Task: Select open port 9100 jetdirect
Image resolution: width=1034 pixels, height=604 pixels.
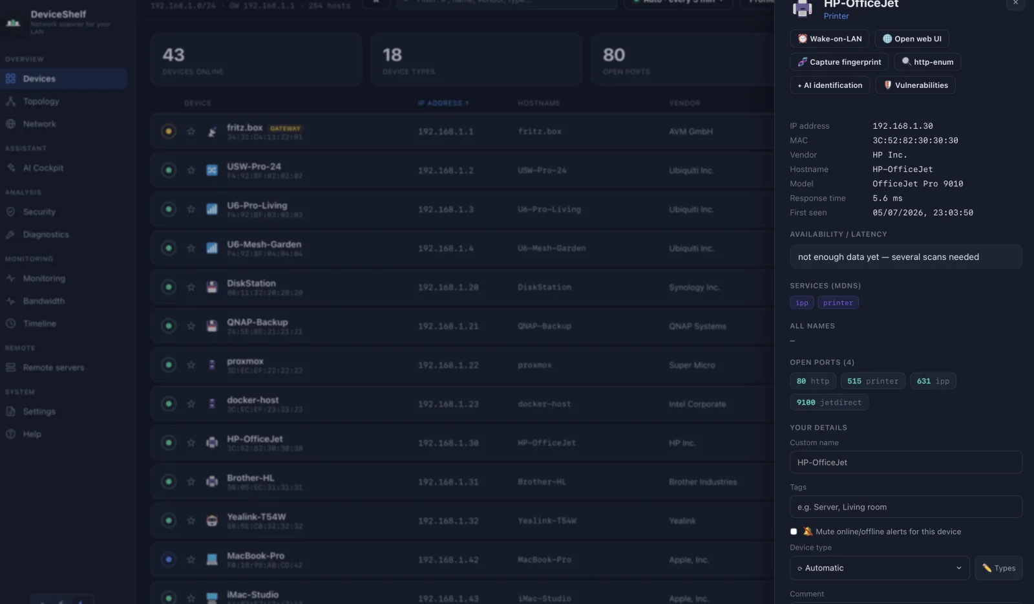Action: point(829,402)
